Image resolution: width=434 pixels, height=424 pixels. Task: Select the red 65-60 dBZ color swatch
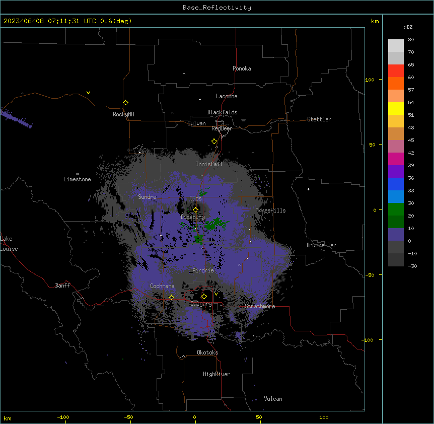point(396,71)
